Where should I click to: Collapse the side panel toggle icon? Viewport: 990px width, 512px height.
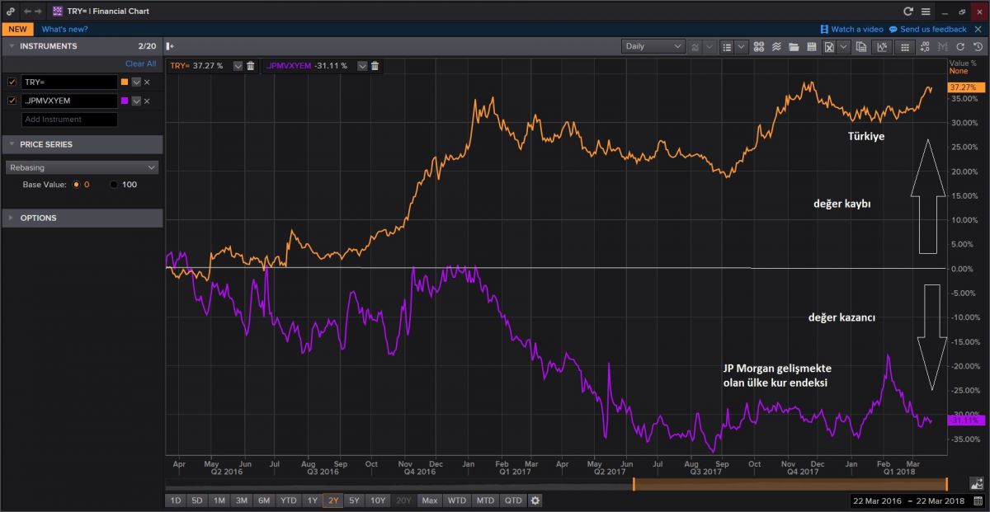click(169, 46)
